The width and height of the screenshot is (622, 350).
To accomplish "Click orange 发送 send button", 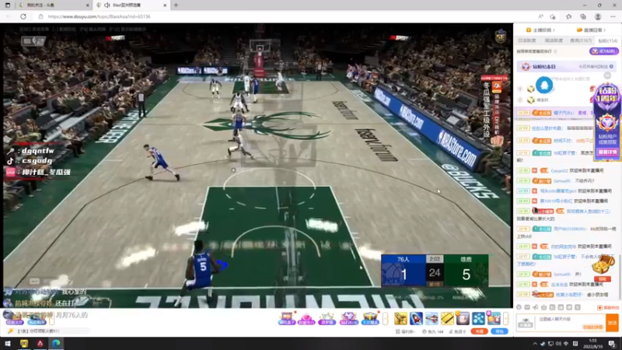I will coord(612,323).
